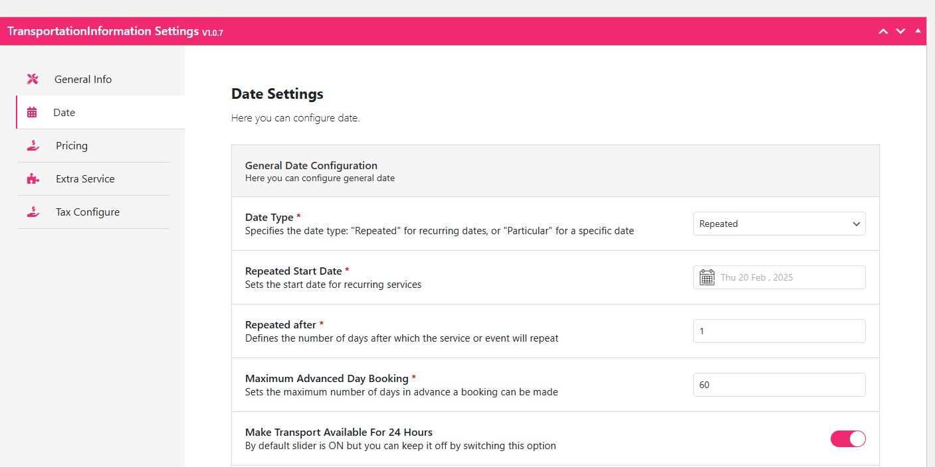Click the move-up arrow in the pink header
This screenshot has width=935, height=467.
coord(883,31)
